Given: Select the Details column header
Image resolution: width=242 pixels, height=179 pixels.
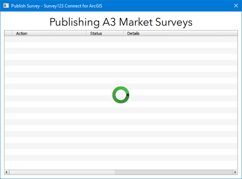Looking at the screenshot, I should [180, 33].
